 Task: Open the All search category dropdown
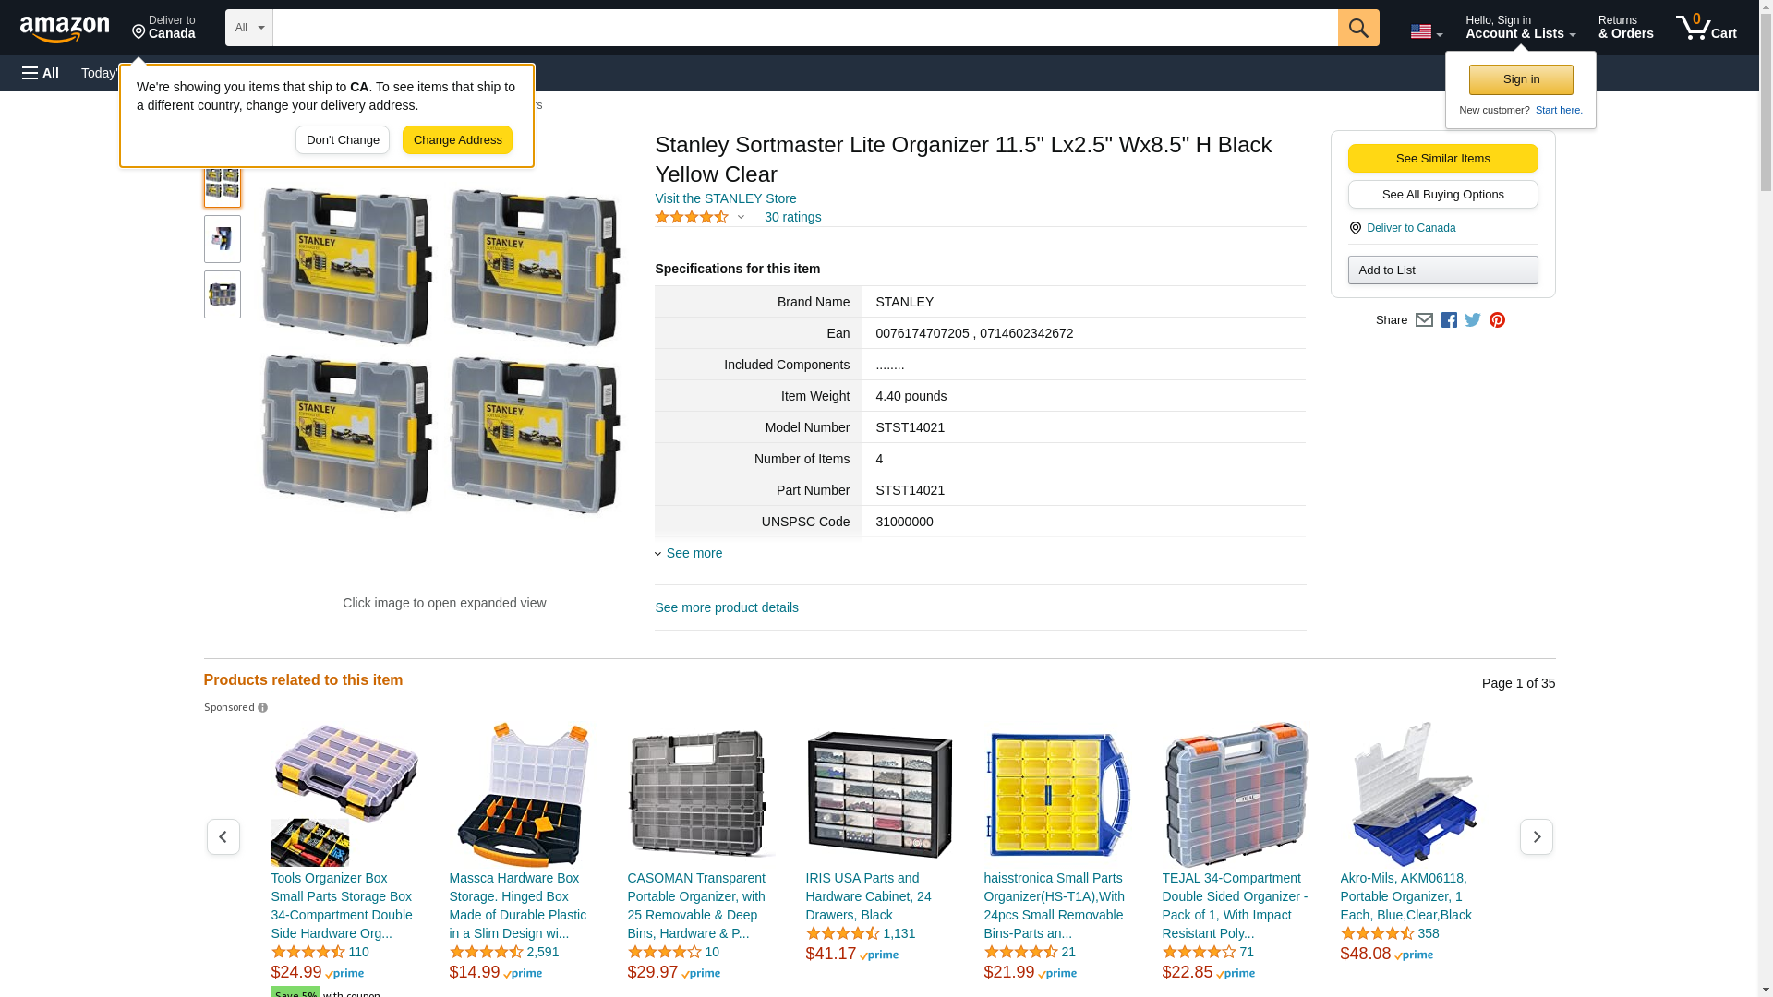(x=249, y=28)
